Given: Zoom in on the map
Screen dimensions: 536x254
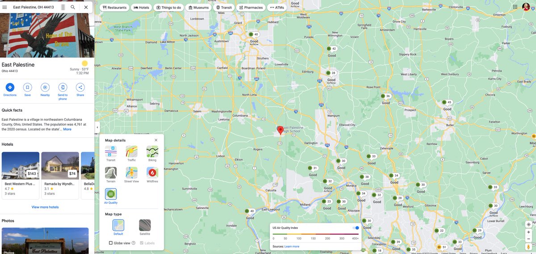Looking at the screenshot, I should click(x=528, y=232).
